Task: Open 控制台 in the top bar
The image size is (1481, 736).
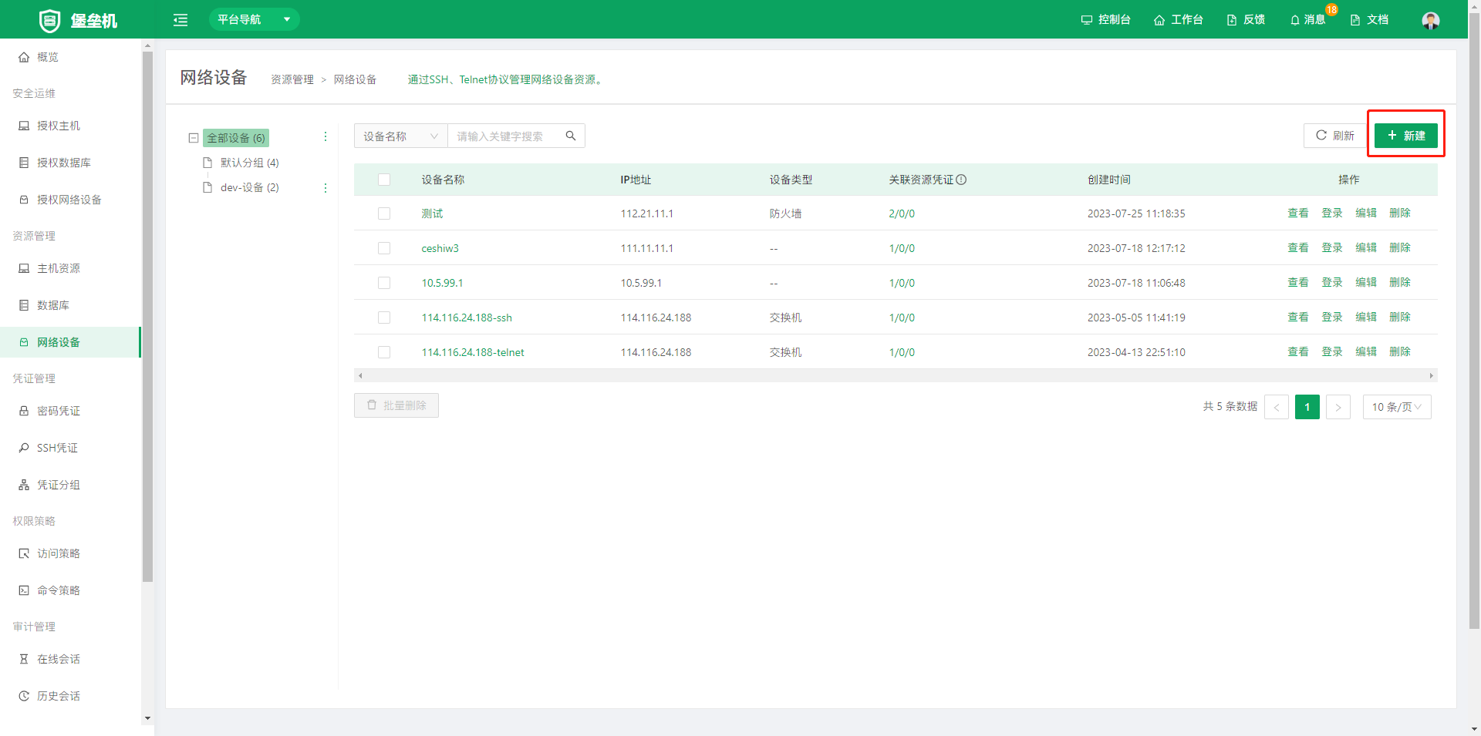Action: [x=1105, y=19]
